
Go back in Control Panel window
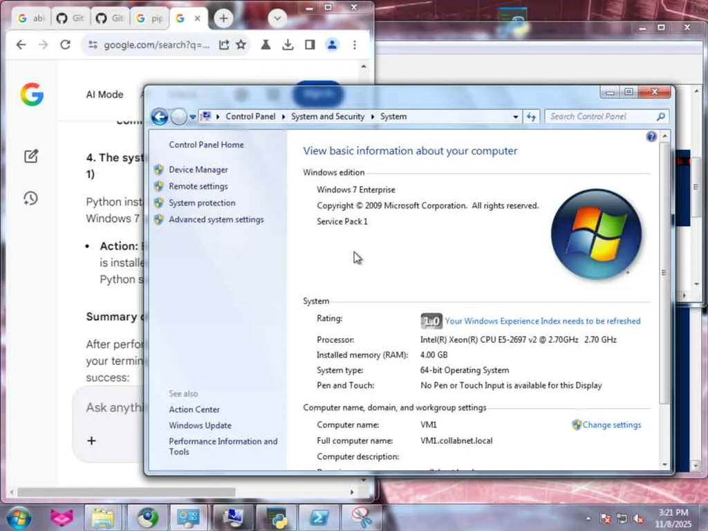pos(160,116)
